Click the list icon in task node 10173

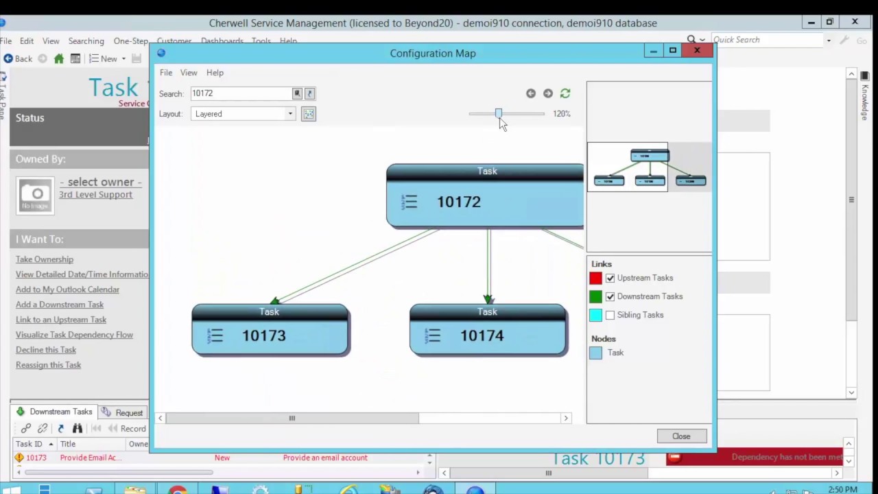(215, 336)
